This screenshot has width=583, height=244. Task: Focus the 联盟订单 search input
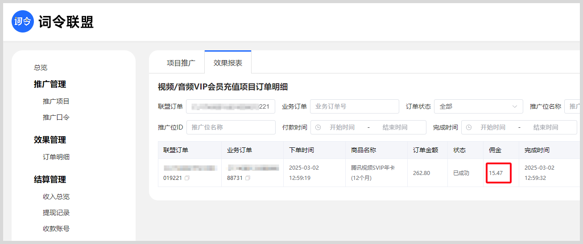coord(231,106)
